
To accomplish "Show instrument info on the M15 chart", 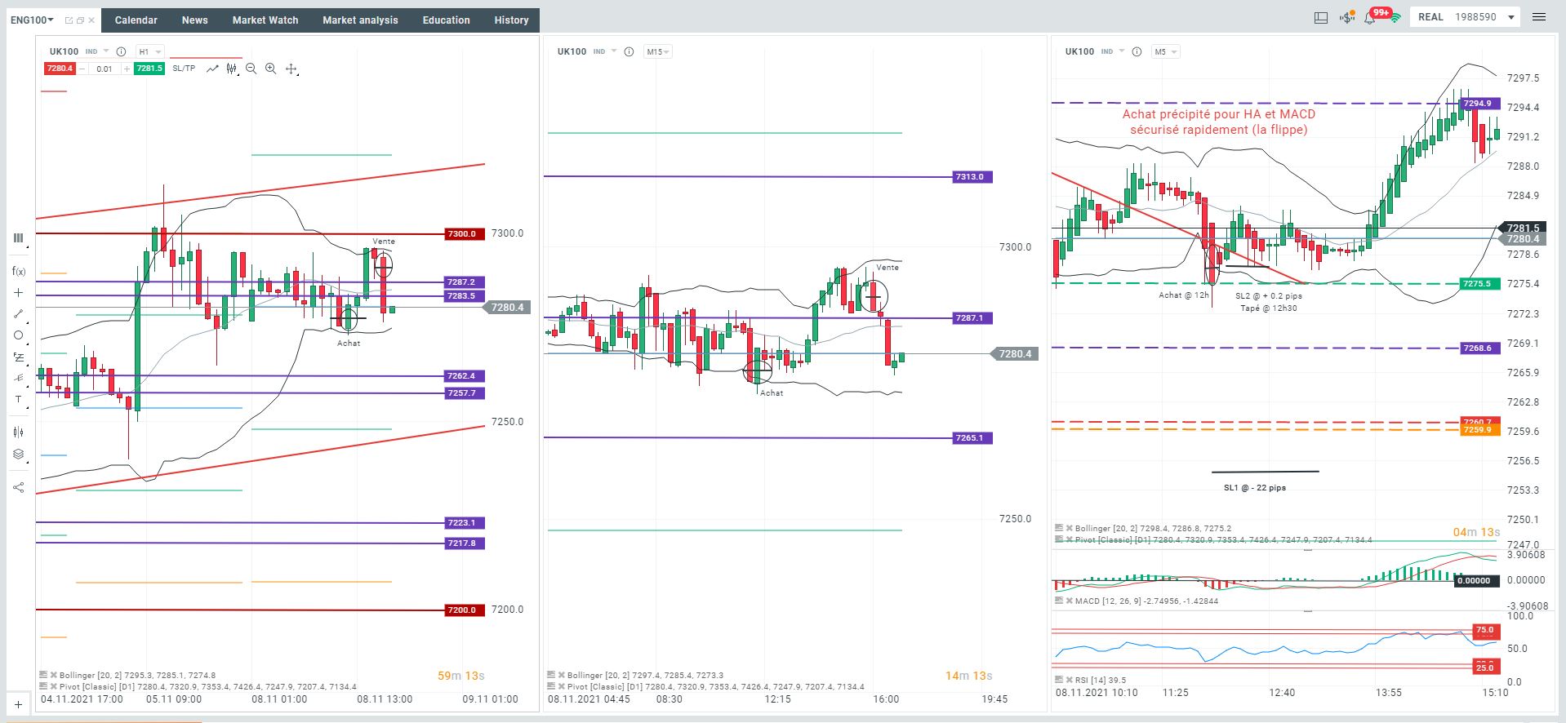I will coord(629,51).
